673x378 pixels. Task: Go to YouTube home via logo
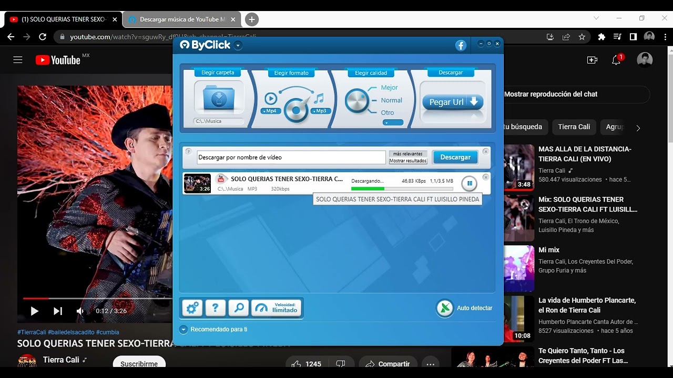pos(58,60)
